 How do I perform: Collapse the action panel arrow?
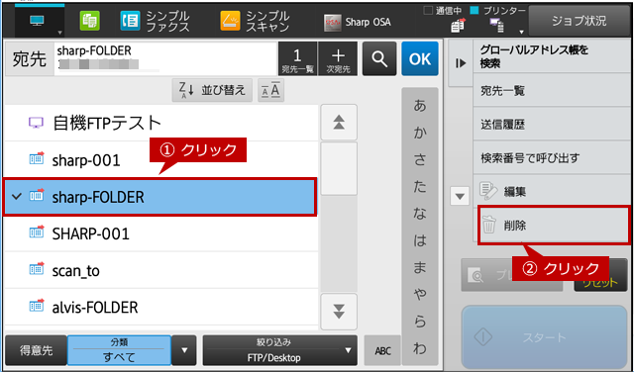tap(461, 63)
